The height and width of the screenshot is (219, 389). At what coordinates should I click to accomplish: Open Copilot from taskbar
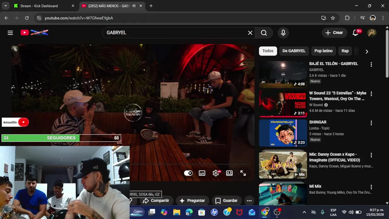[x=164, y=212]
